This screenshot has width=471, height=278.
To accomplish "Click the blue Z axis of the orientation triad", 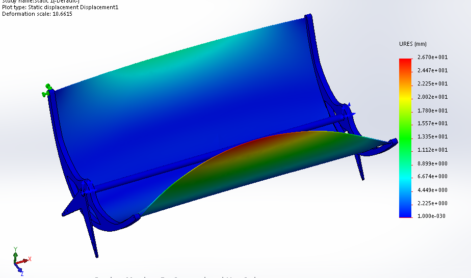I will point(19,269).
